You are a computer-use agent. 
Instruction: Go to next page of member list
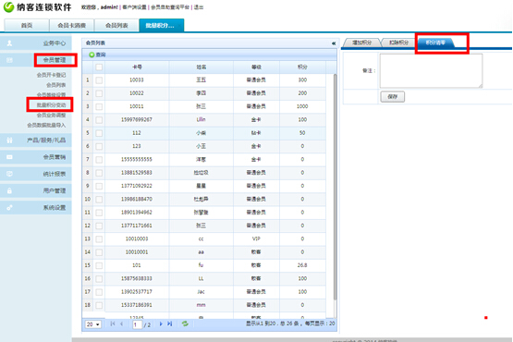(x=161, y=324)
